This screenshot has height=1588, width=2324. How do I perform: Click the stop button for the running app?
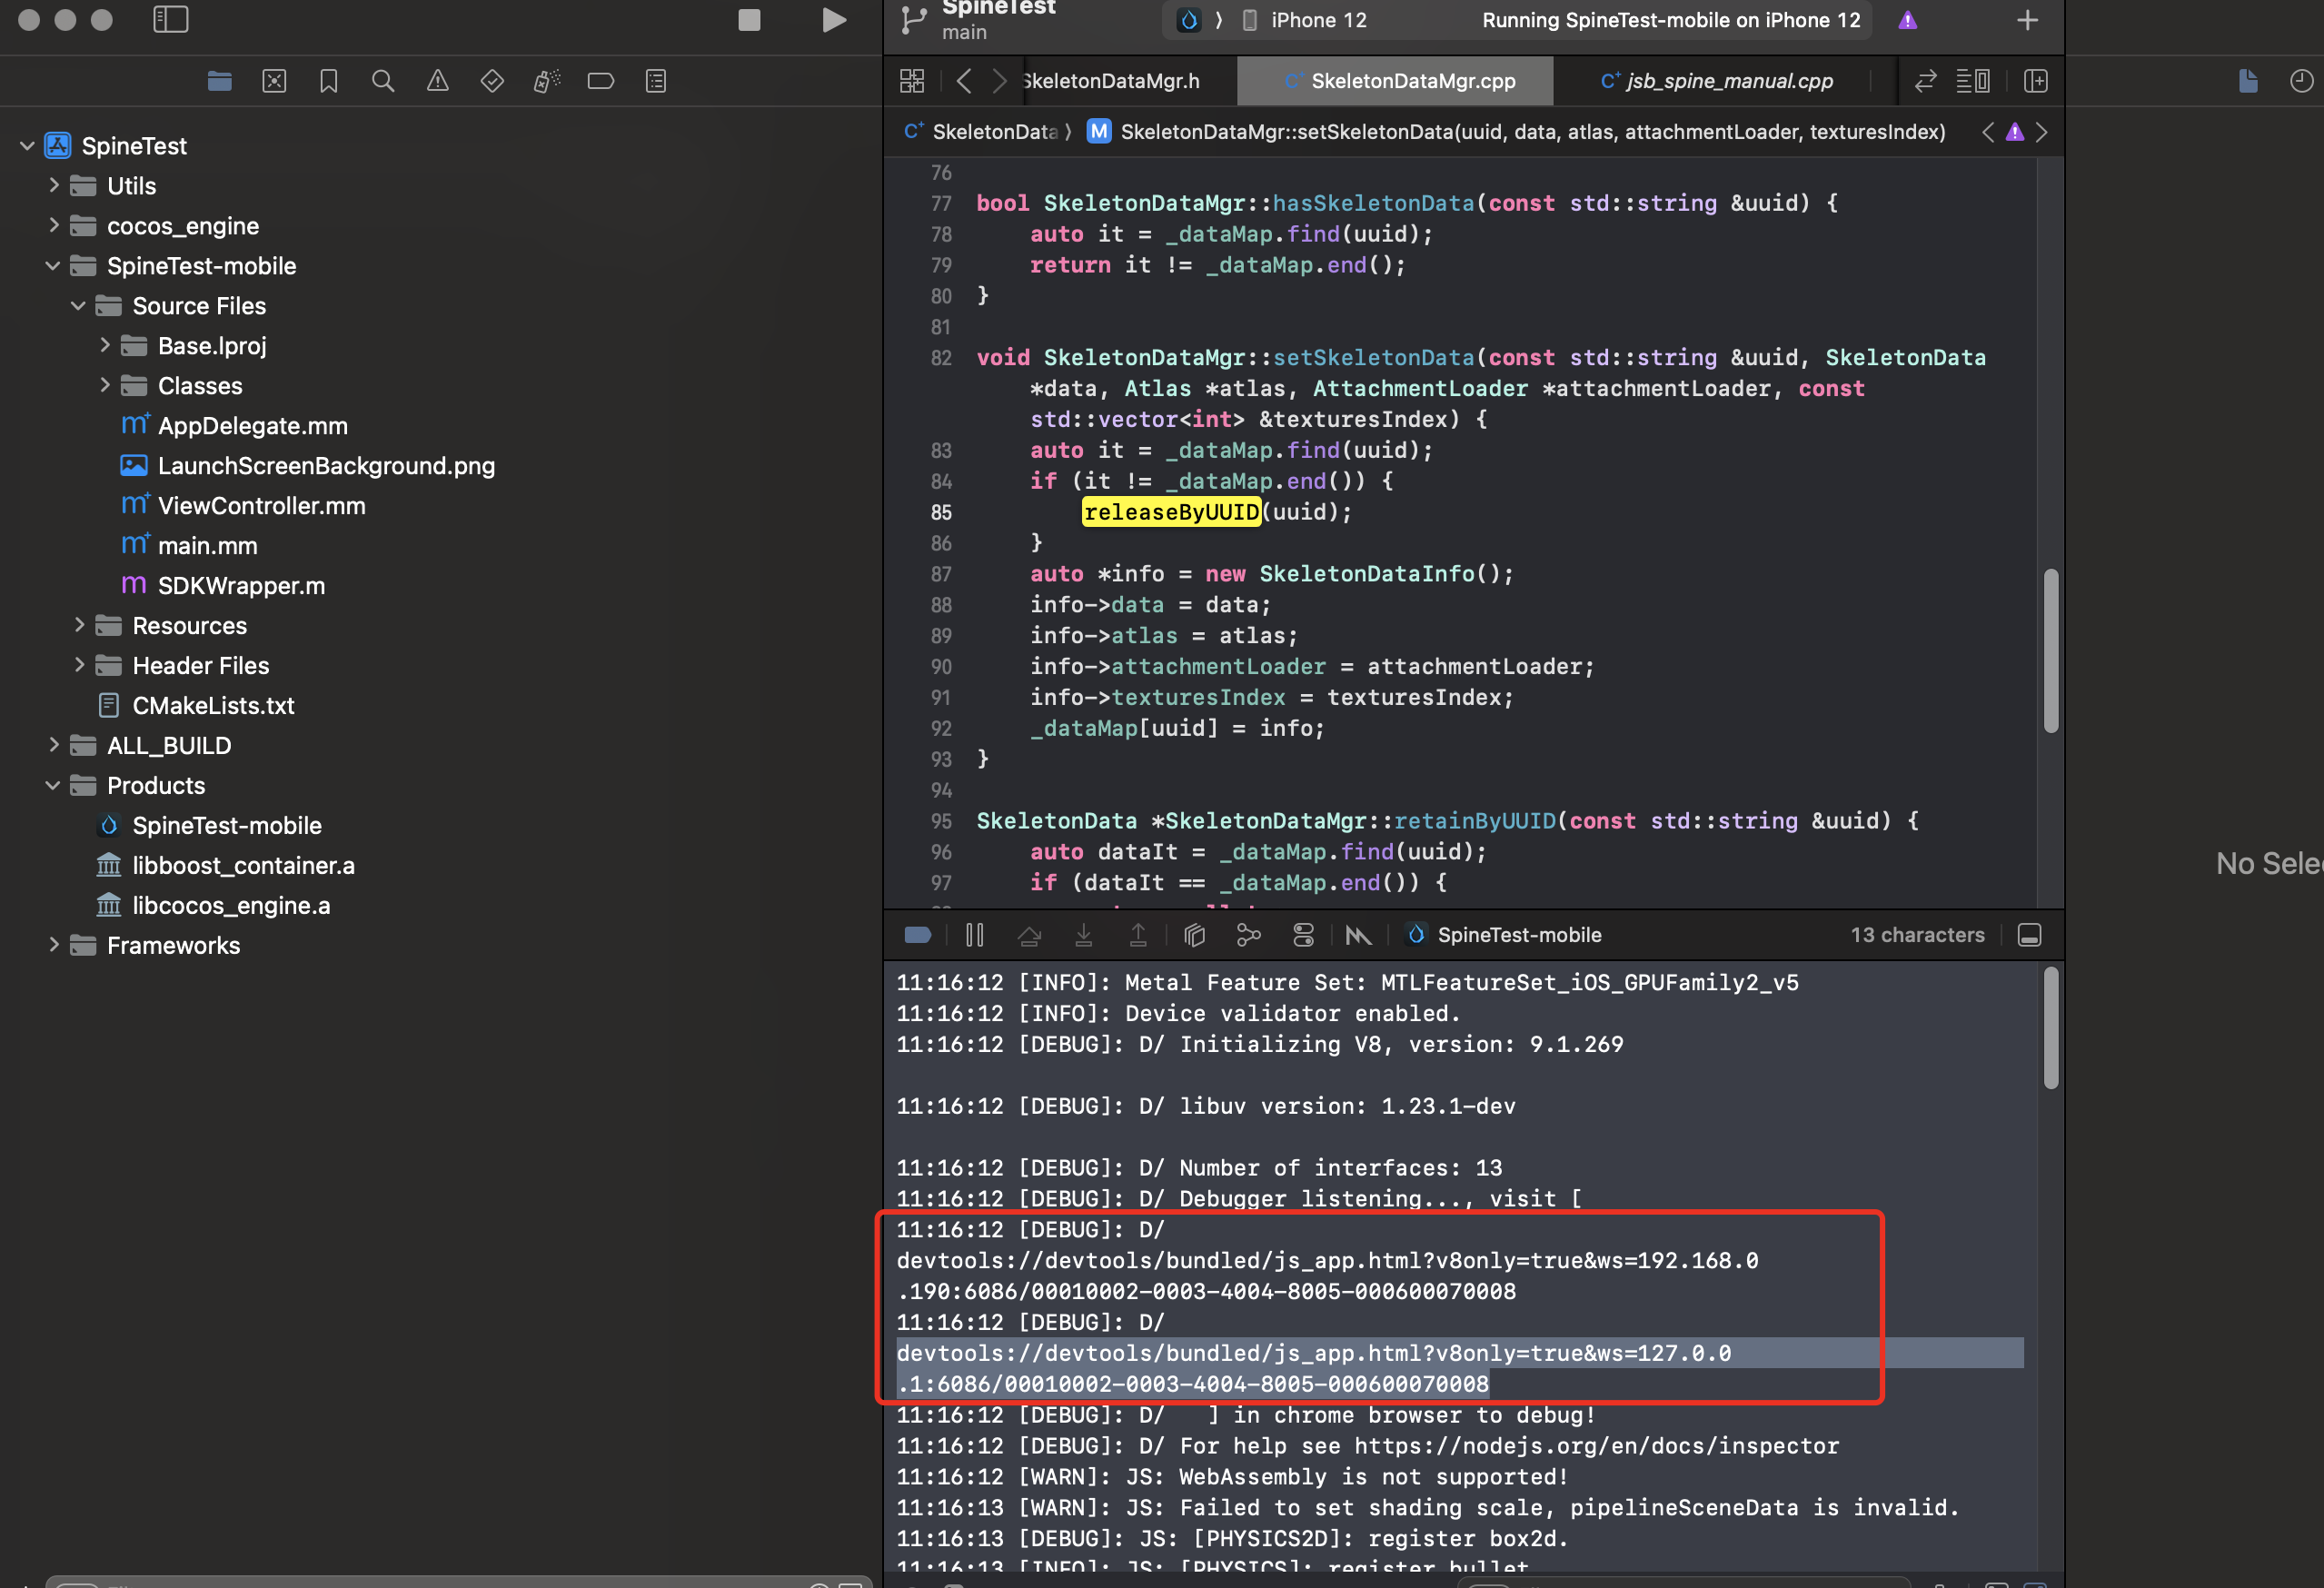coord(749,20)
